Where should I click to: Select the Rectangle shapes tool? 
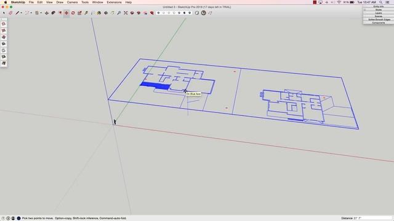(37, 13)
